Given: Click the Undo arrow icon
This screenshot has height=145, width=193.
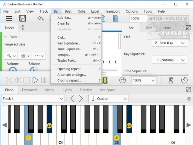Looking at the screenshot, I should pos(40,19).
